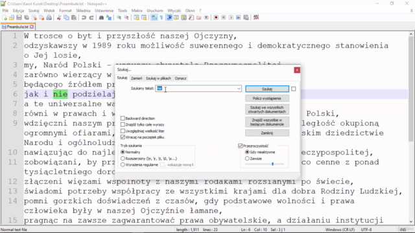The width and height of the screenshot is (415, 233).
Task: Click Szukaj we wszystkich otwartych dokumentach
Action: [x=267, y=109]
